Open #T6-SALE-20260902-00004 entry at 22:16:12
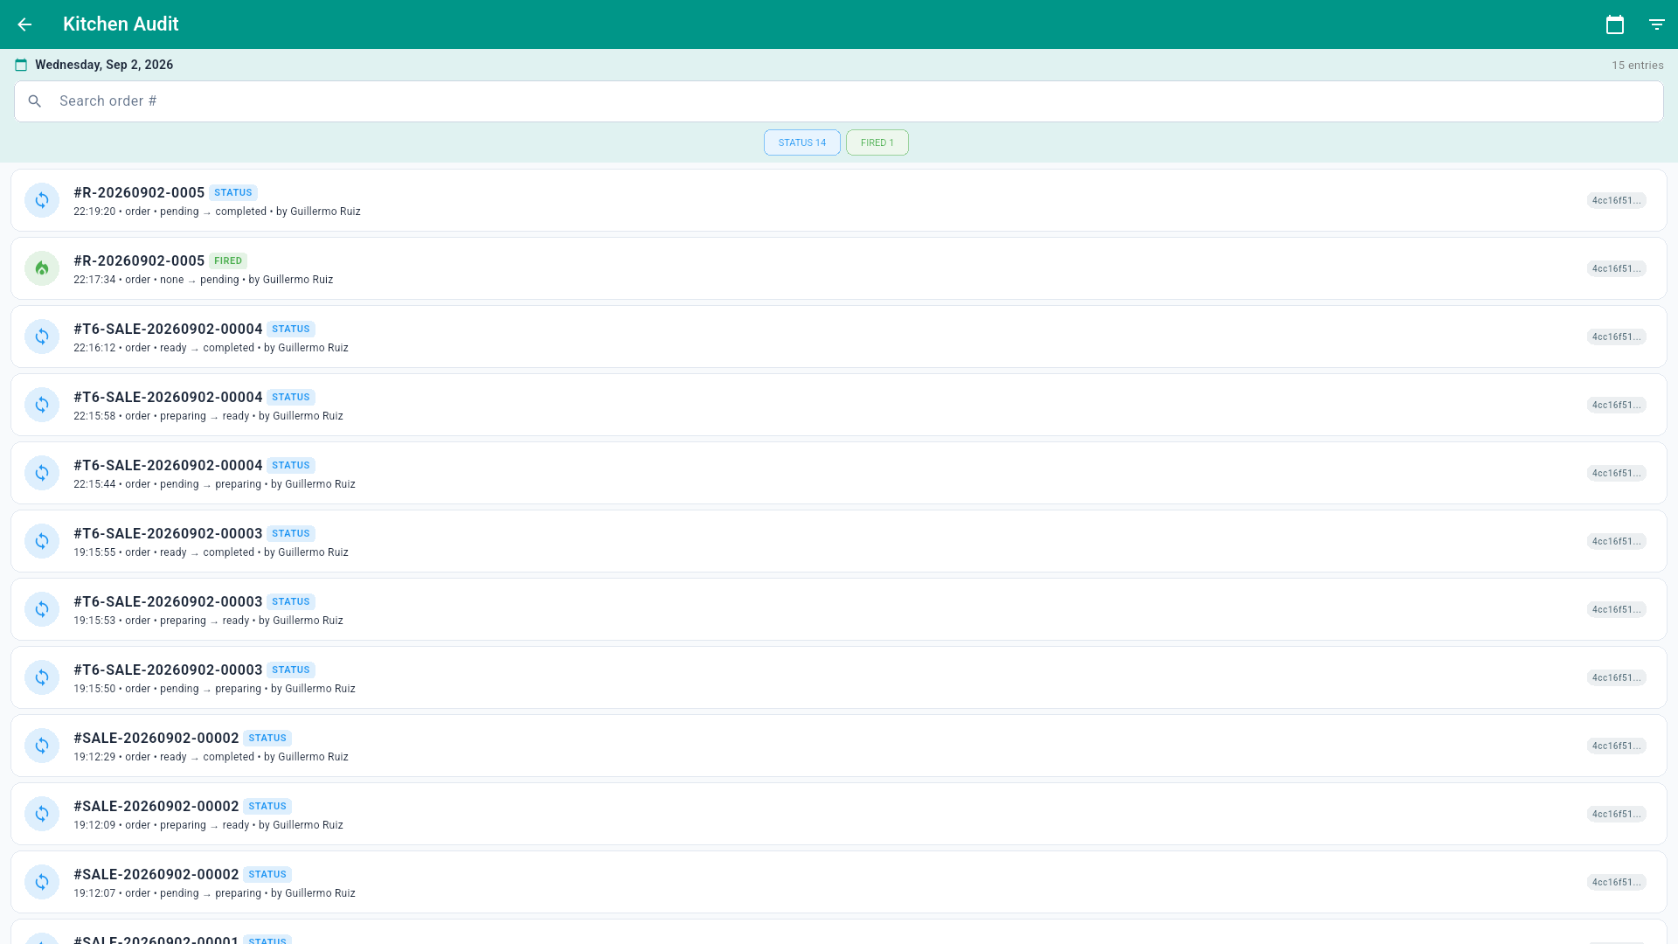 [839, 337]
